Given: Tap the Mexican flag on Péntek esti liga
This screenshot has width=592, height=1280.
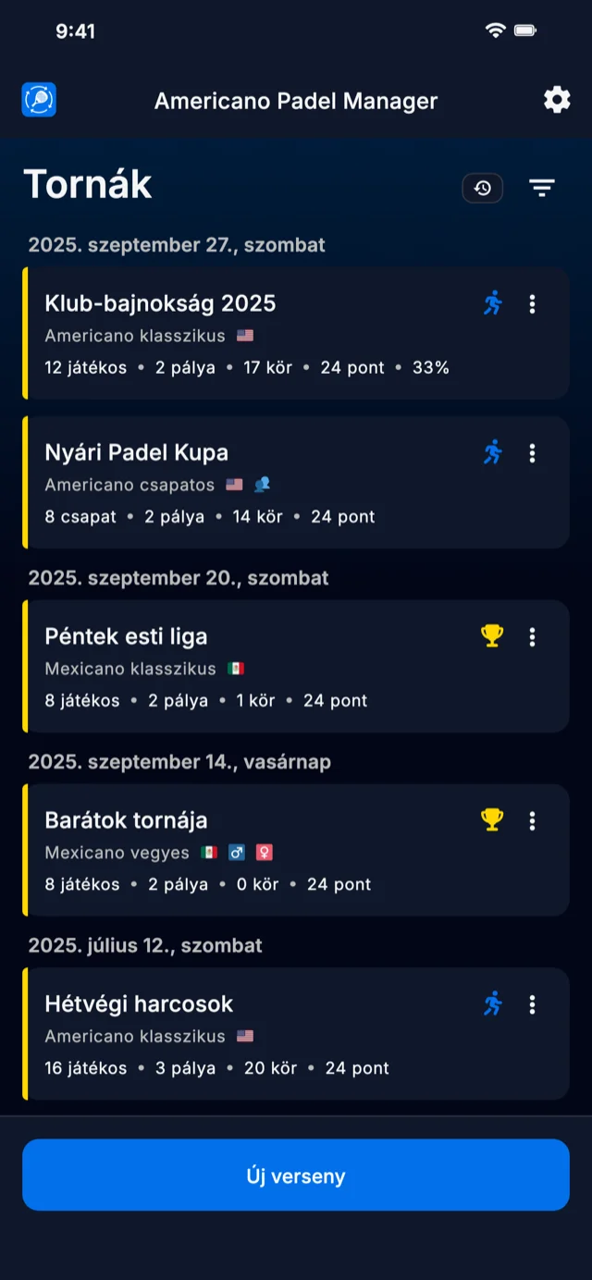Looking at the screenshot, I should pyautogui.click(x=236, y=669).
